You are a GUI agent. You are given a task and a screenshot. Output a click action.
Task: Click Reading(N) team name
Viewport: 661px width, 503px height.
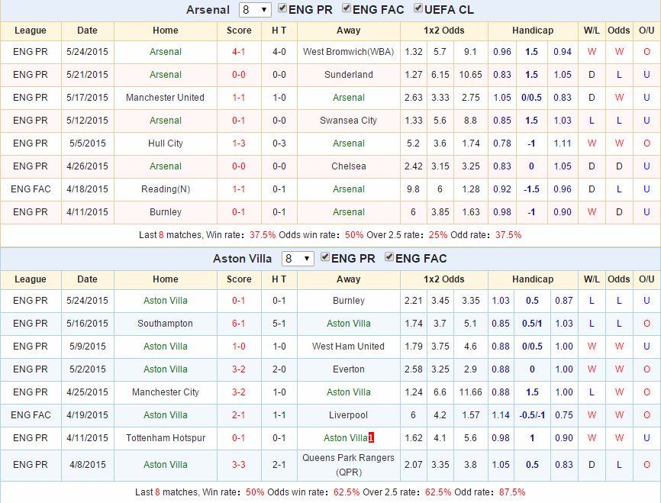point(165,189)
